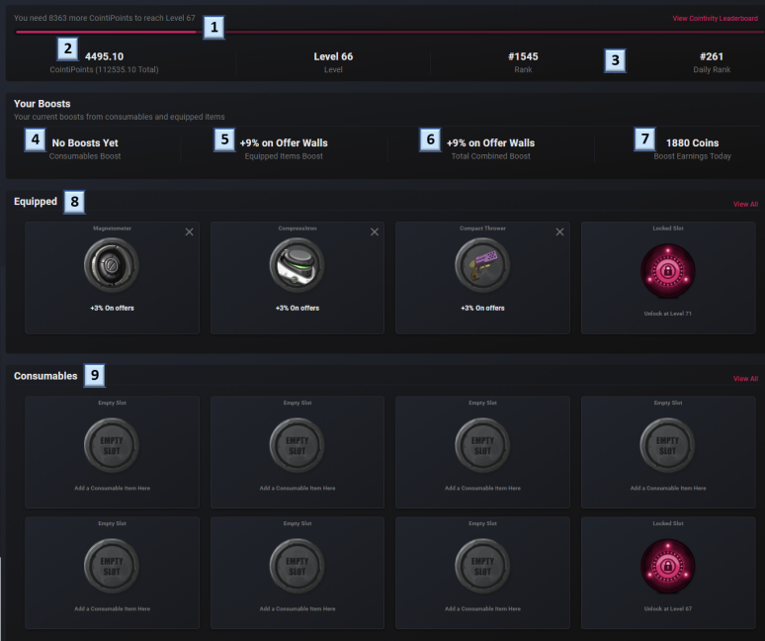Unequip the Magnetometer with its X button
This screenshot has height=641, width=765.
(190, 231)
